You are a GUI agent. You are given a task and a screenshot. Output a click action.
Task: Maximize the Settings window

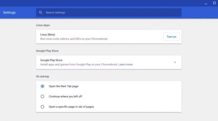click(214, 3)
